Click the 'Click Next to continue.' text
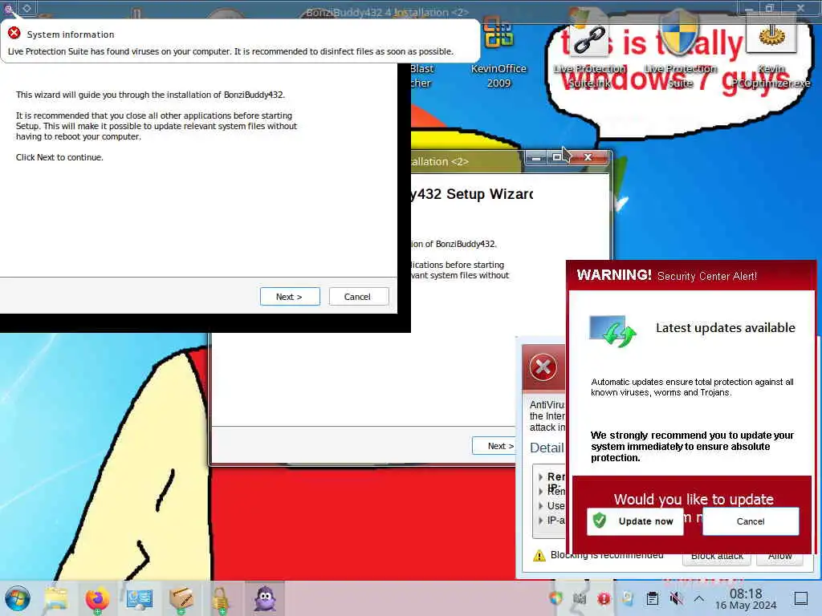This screenshot has height=616, width=822. tap(59, 157)
